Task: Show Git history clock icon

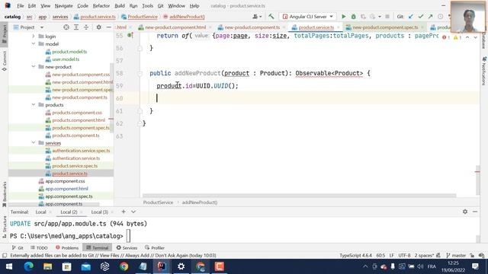Action: [440, 17]
